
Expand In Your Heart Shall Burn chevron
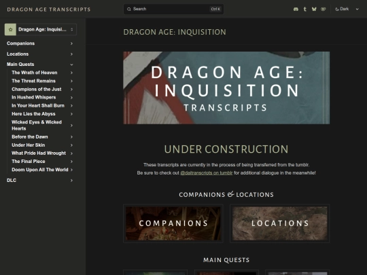click(71, 106)
